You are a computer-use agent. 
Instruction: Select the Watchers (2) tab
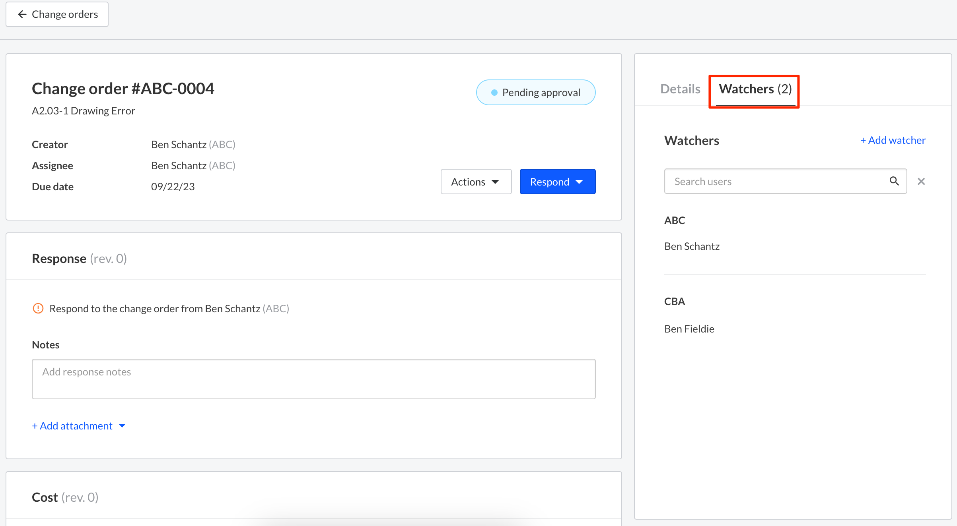tap(755, 89)
